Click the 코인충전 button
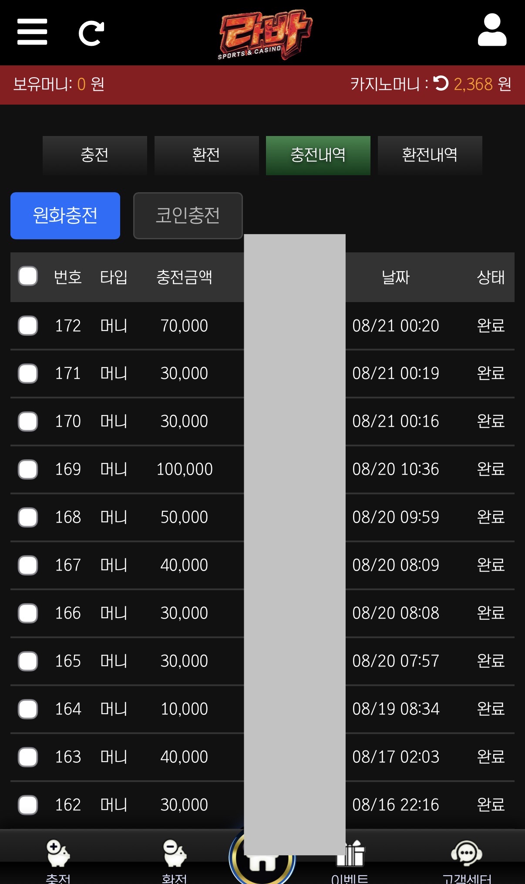 (x=188, y=216)
